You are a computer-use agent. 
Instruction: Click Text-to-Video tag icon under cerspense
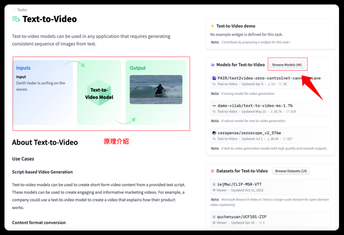point(214,139)
